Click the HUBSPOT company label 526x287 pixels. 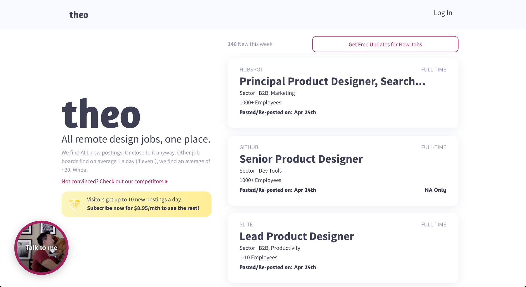tap(251, 70)
